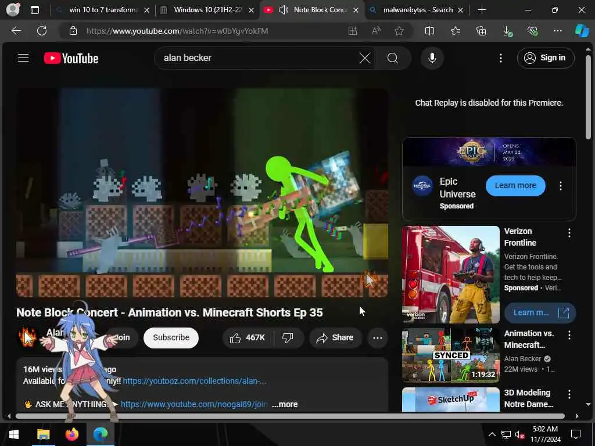Click the video player area
The width and height of the screenshot is (595, 446).
(x=202, y=193)
